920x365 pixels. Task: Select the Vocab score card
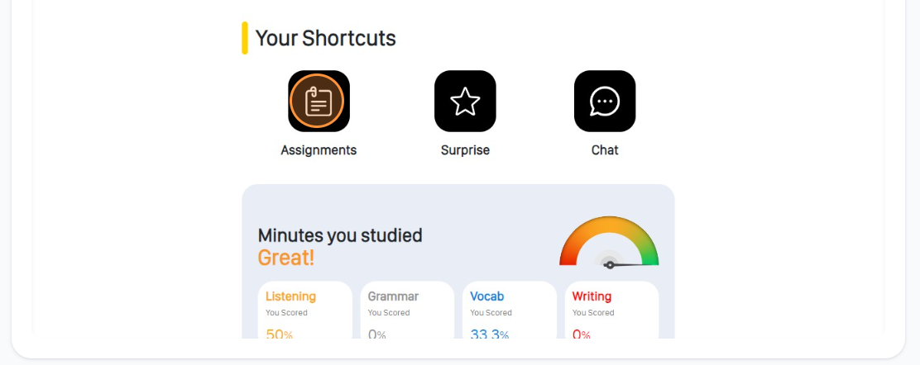click(510, 310)
